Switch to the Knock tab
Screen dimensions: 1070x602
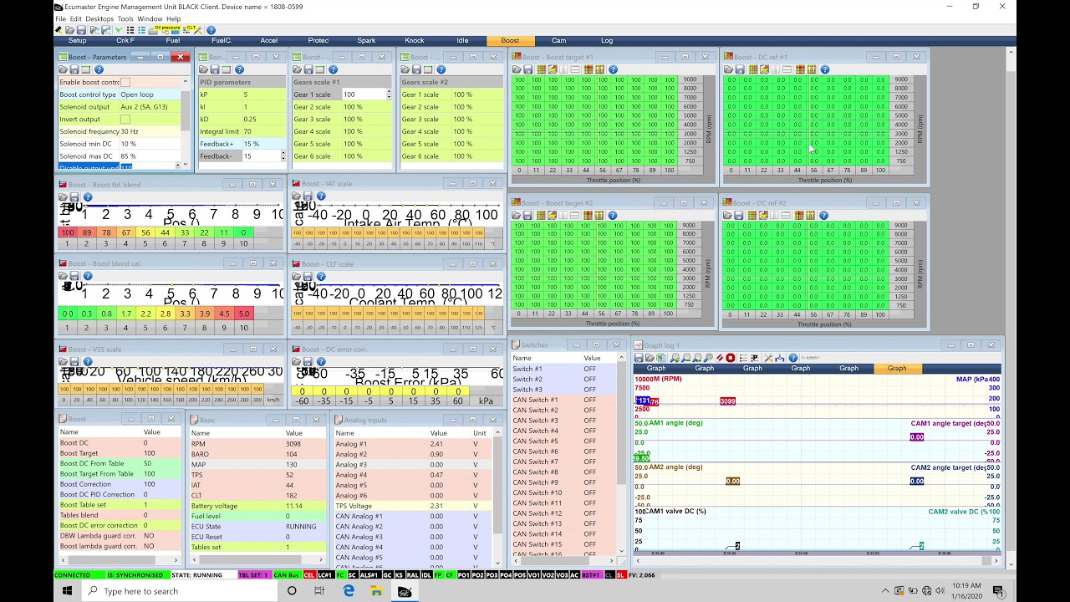[415, 40]
